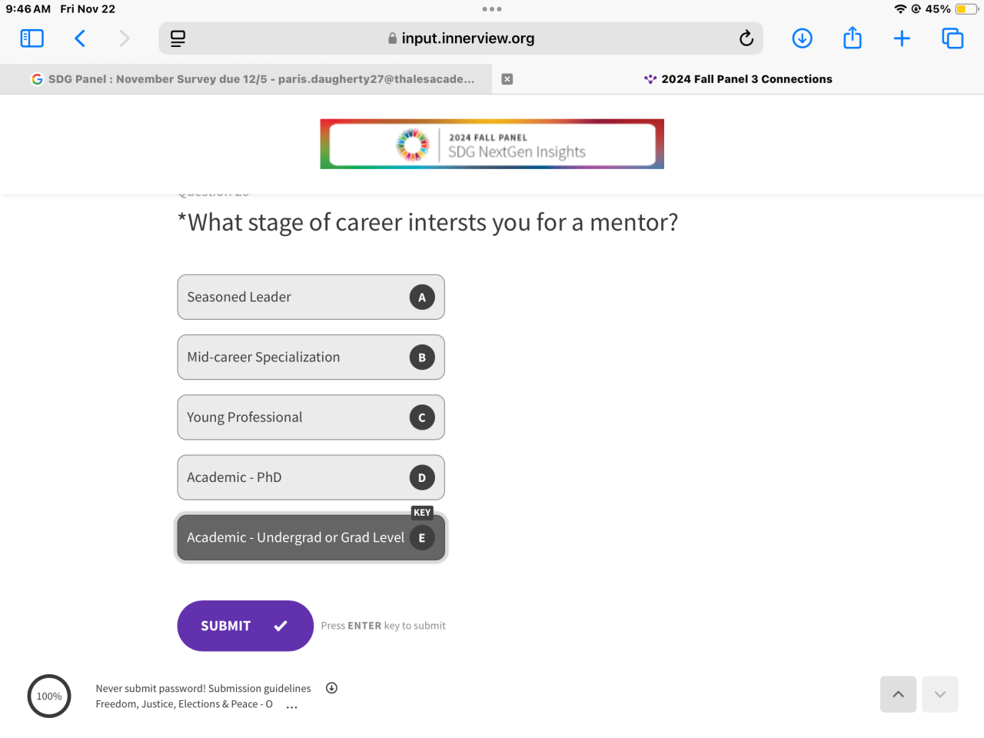Select the Seasoned Leader option
Screen dimensions: 984x738
coord(311,297)
